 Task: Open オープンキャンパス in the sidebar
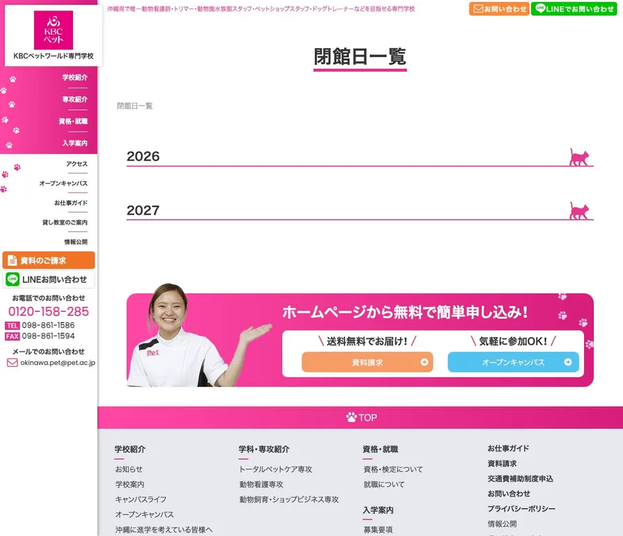click(63, 183)
